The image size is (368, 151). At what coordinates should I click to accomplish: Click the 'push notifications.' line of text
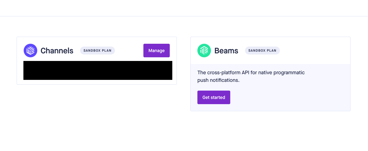[x=218, y=80]
